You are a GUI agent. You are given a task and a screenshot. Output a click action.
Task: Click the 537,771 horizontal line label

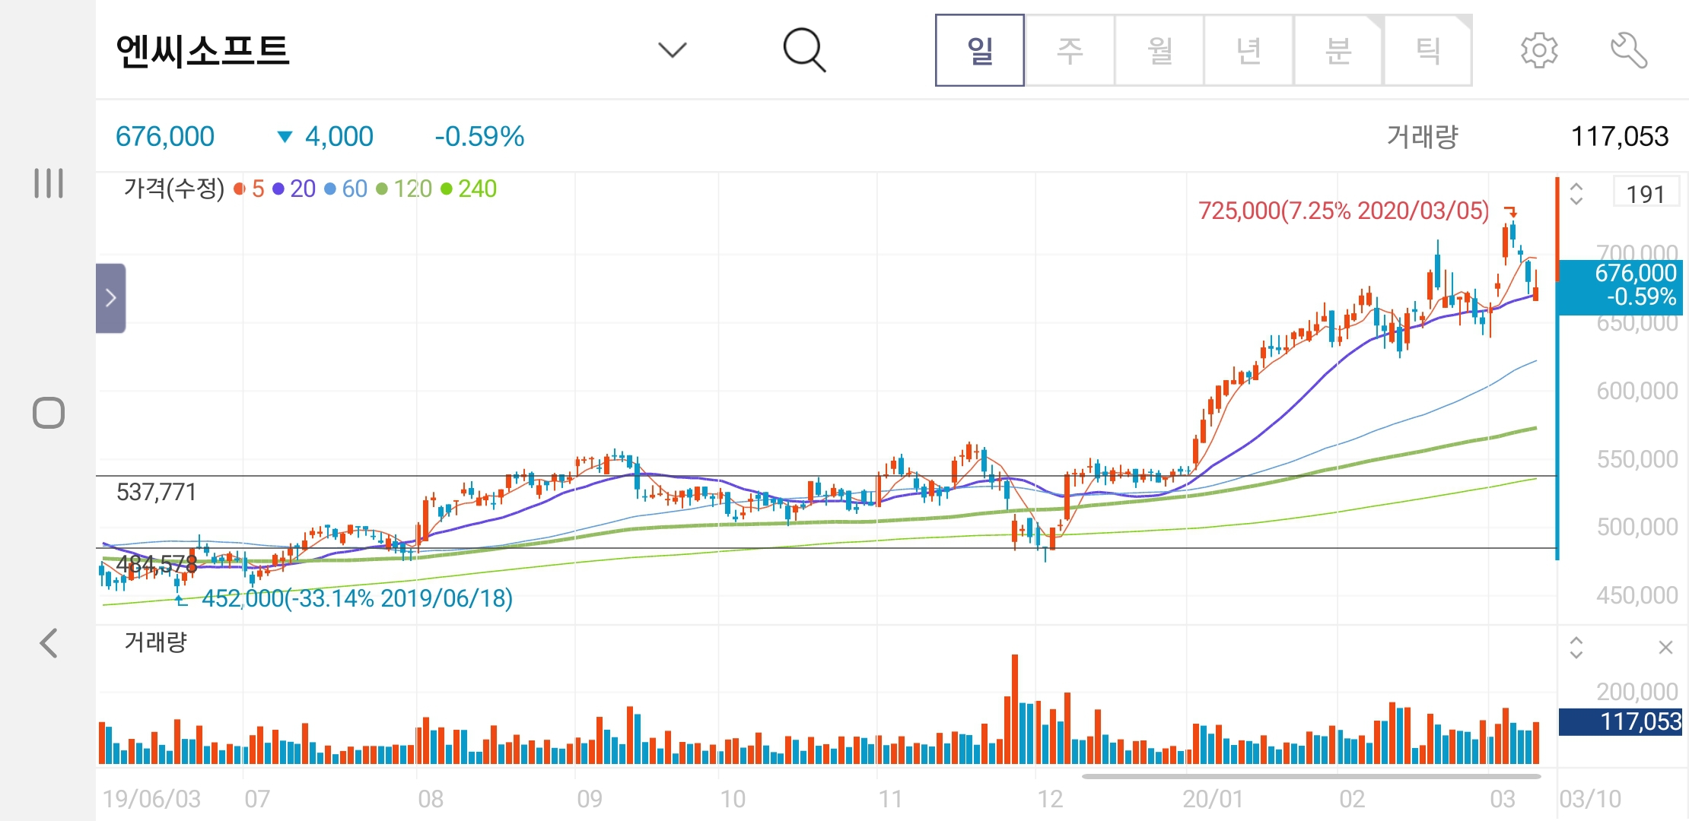point(156,492)
